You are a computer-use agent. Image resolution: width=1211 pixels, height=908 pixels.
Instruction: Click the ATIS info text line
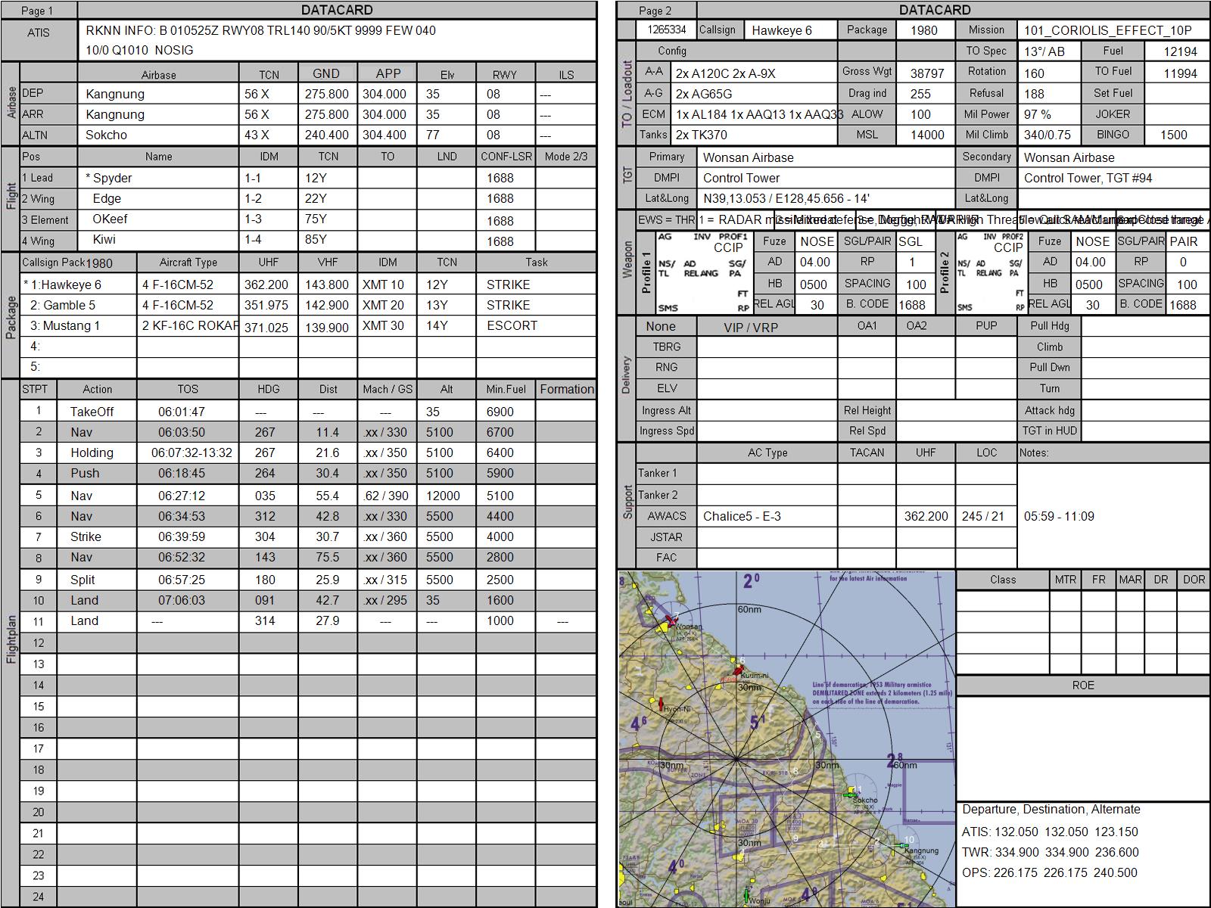pos(260,30)
